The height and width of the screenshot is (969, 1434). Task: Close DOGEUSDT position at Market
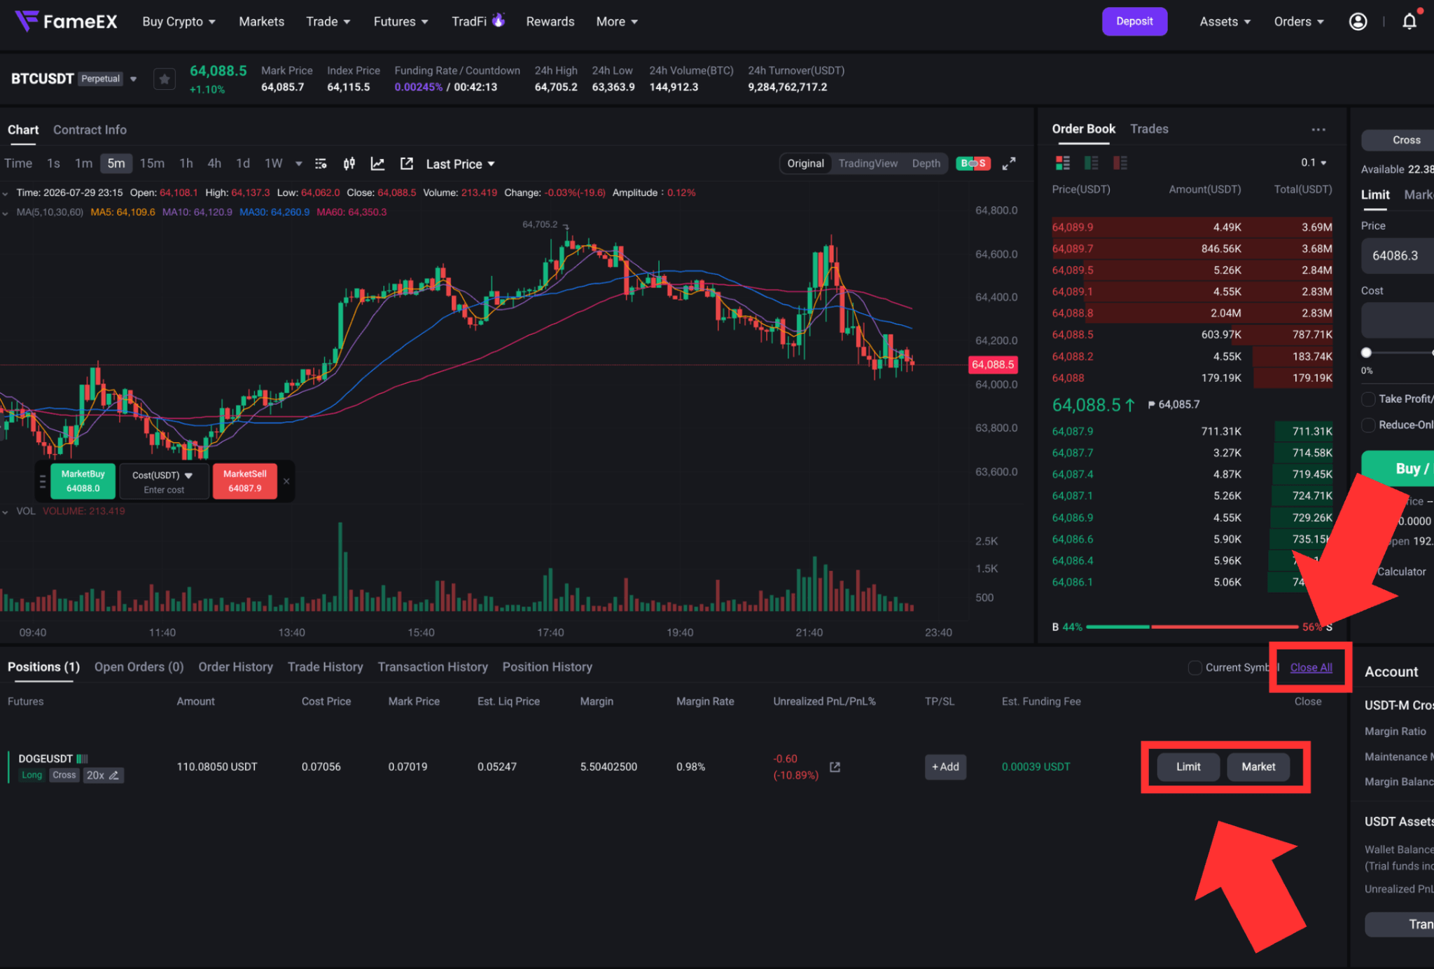pos(1258,767)
